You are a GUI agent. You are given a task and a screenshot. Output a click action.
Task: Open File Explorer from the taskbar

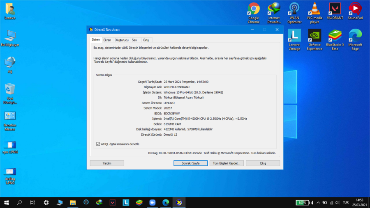[73, 203]
